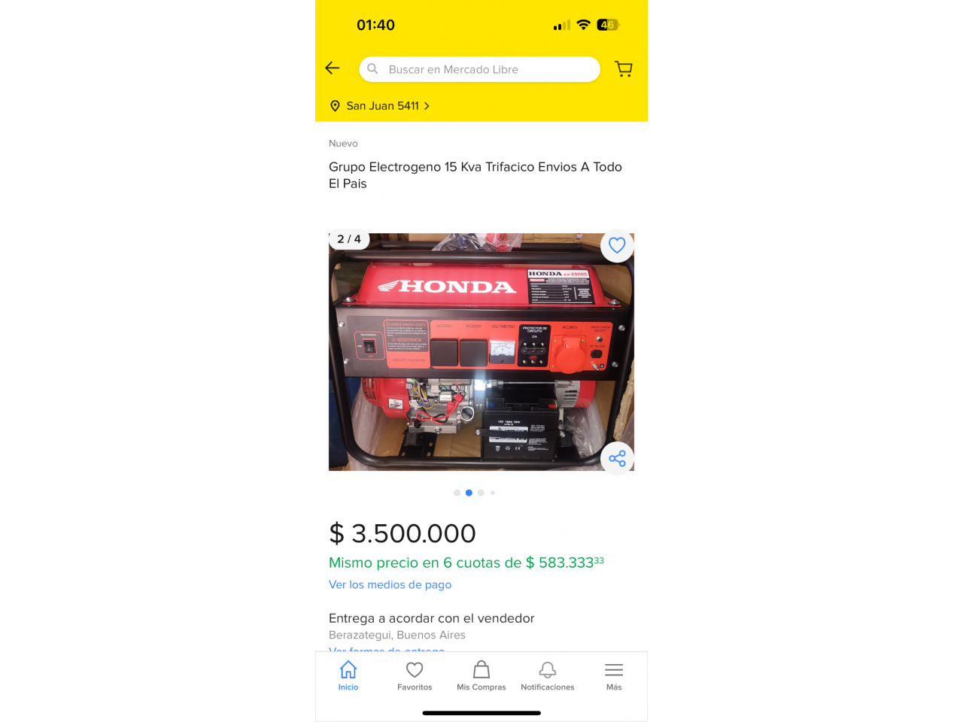Image resolution: width=963 pixels, height=722 pixels.
Task: Tap the location pin icon
Action: (x=335, y=106)
